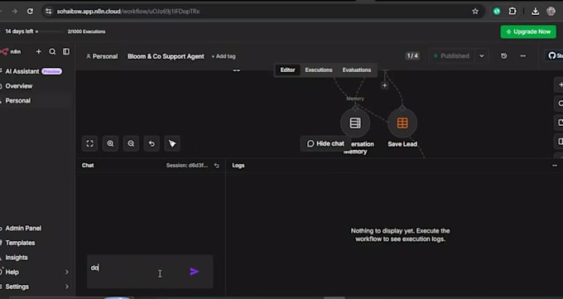
Task: Click the Published button
Action: [x=452, y=56]
